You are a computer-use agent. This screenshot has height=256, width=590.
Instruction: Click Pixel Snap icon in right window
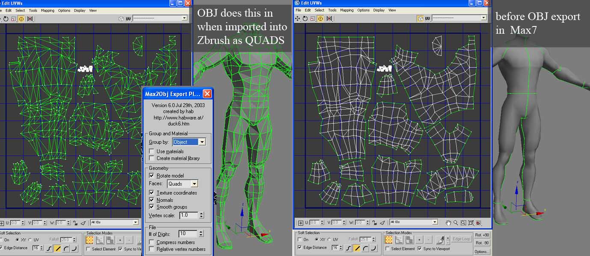[x=478, y=223]
